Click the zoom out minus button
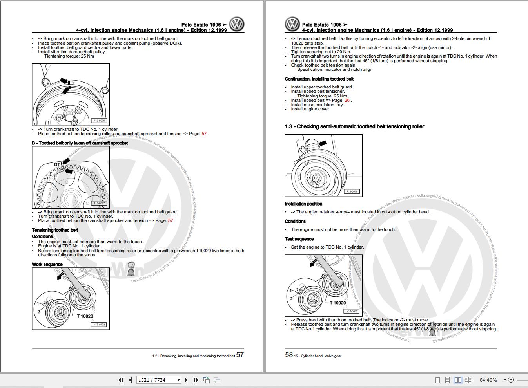This screenshot has height=388, width=528. tap(511, 380)
